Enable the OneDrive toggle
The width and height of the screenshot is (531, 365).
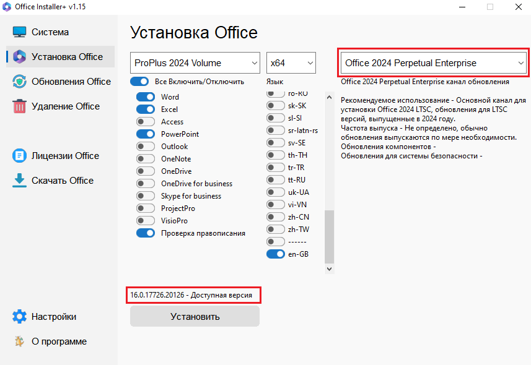146,171
